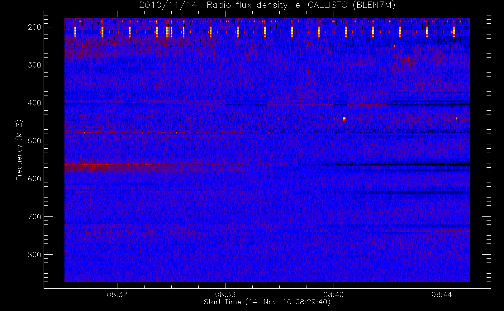
Task: Click the 08:44 time tick label
Action: tap(441, 295)
